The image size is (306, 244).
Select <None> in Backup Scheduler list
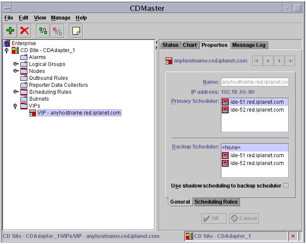(x=255, y=148)
